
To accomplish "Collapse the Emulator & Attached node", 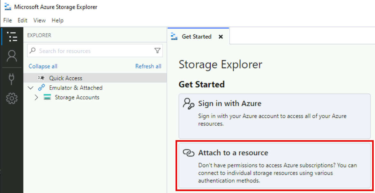I will click(31, 88).
